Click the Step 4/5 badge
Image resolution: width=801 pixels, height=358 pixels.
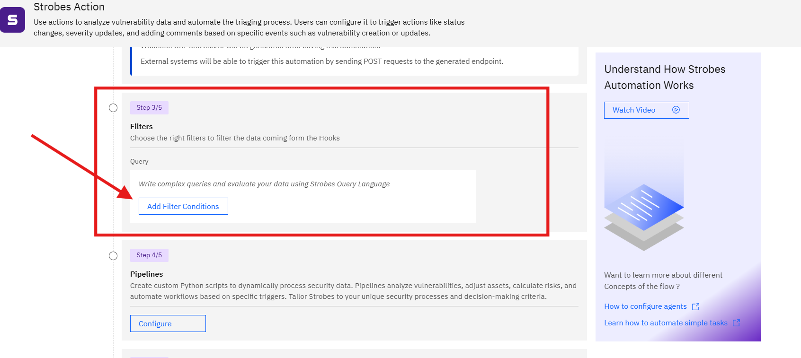149,255
